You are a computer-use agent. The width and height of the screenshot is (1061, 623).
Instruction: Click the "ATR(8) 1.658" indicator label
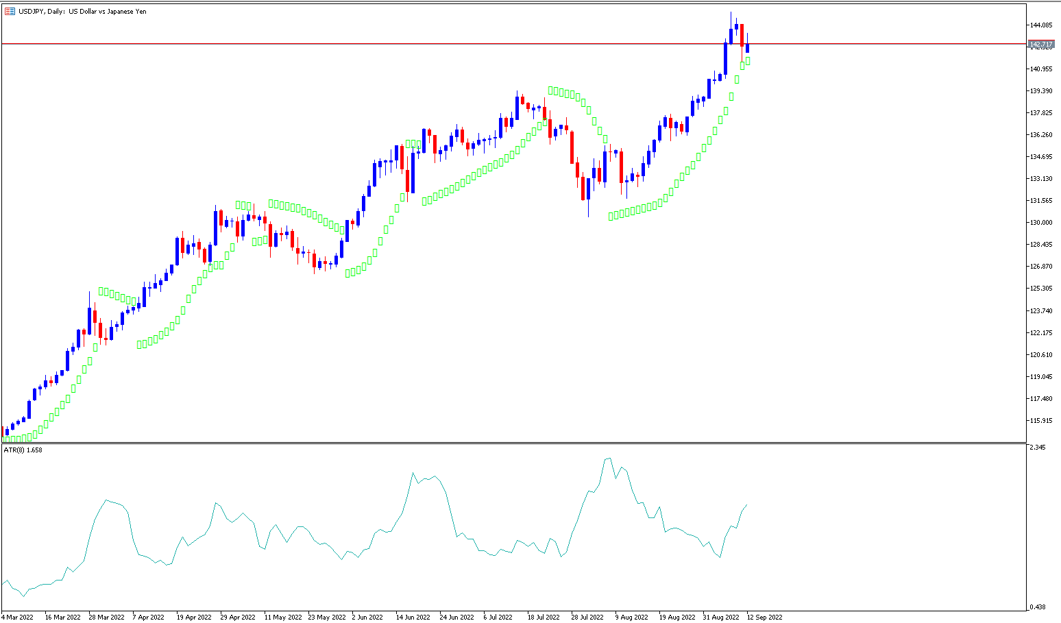tap(23, 450)
